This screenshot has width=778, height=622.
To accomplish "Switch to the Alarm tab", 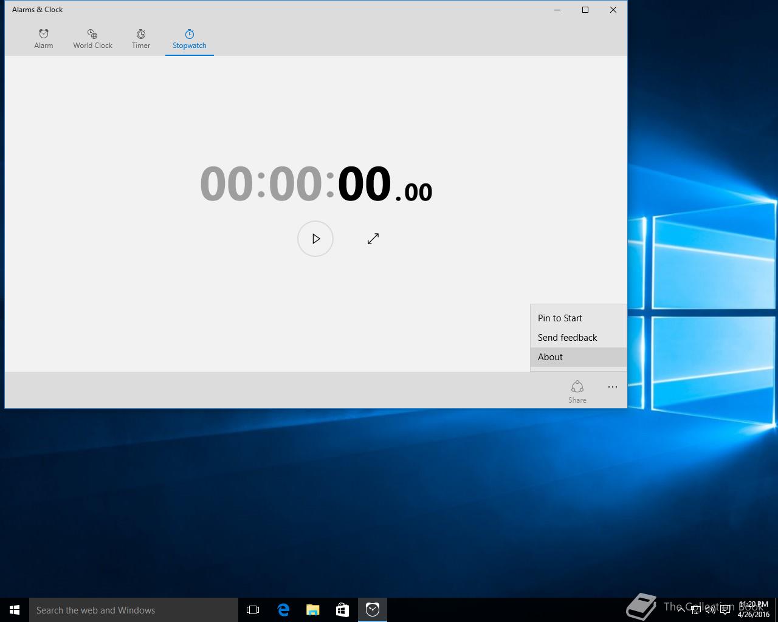I will coord(44,39).
